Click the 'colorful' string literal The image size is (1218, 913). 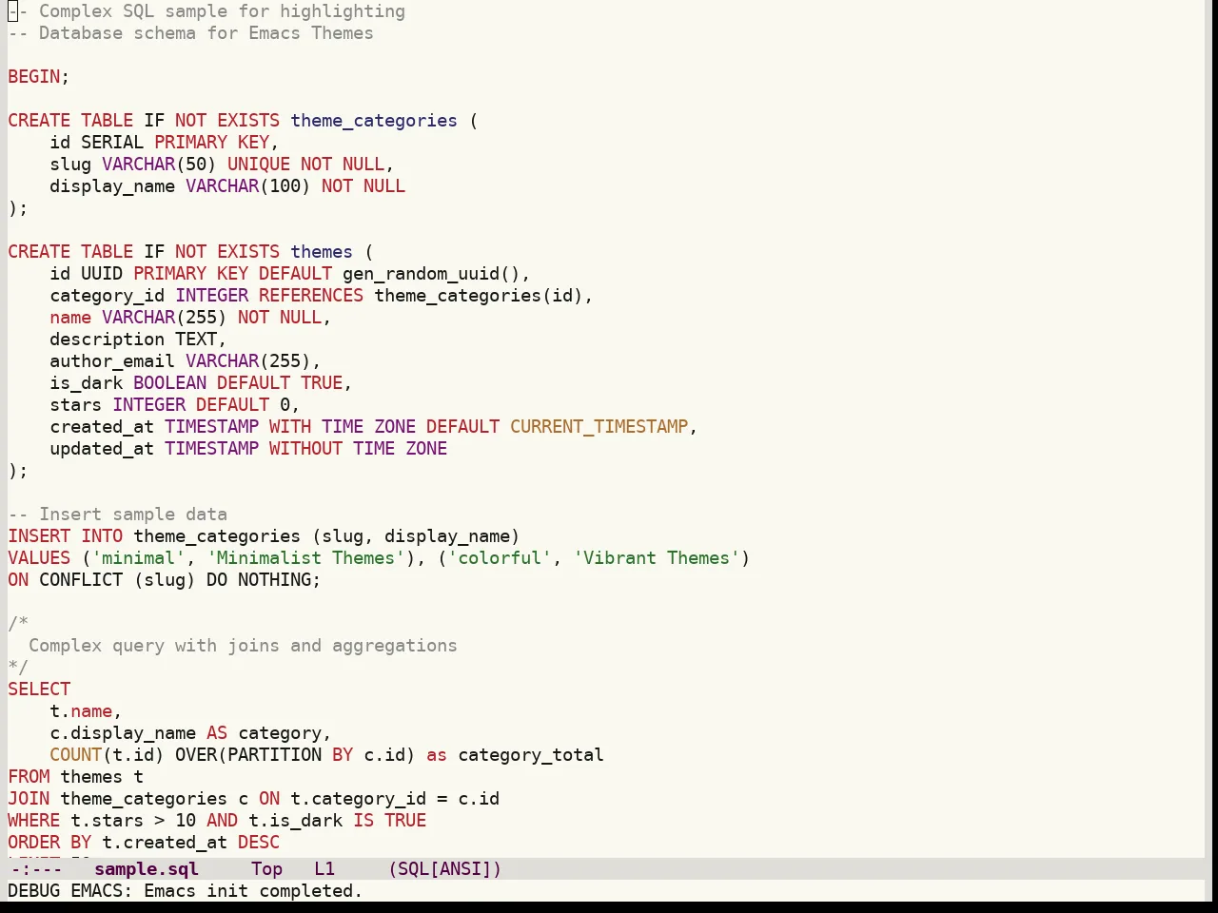pyautogui.click(x=500, y=558)
